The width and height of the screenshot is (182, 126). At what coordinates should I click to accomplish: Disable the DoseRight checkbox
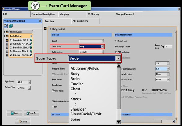click(116, 41)
